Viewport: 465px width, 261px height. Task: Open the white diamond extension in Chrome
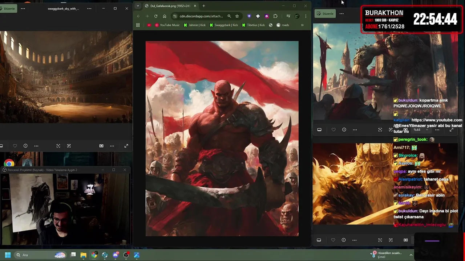258,16
